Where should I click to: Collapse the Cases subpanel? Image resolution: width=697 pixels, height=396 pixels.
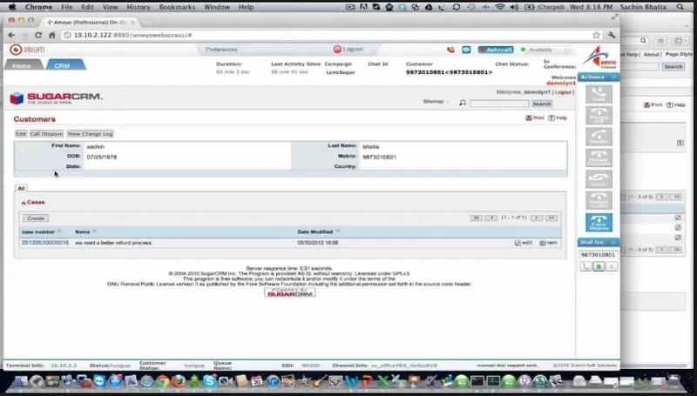(24, 203)
